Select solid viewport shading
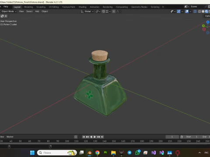Screen dimensions: 210x157 [203, 11]
